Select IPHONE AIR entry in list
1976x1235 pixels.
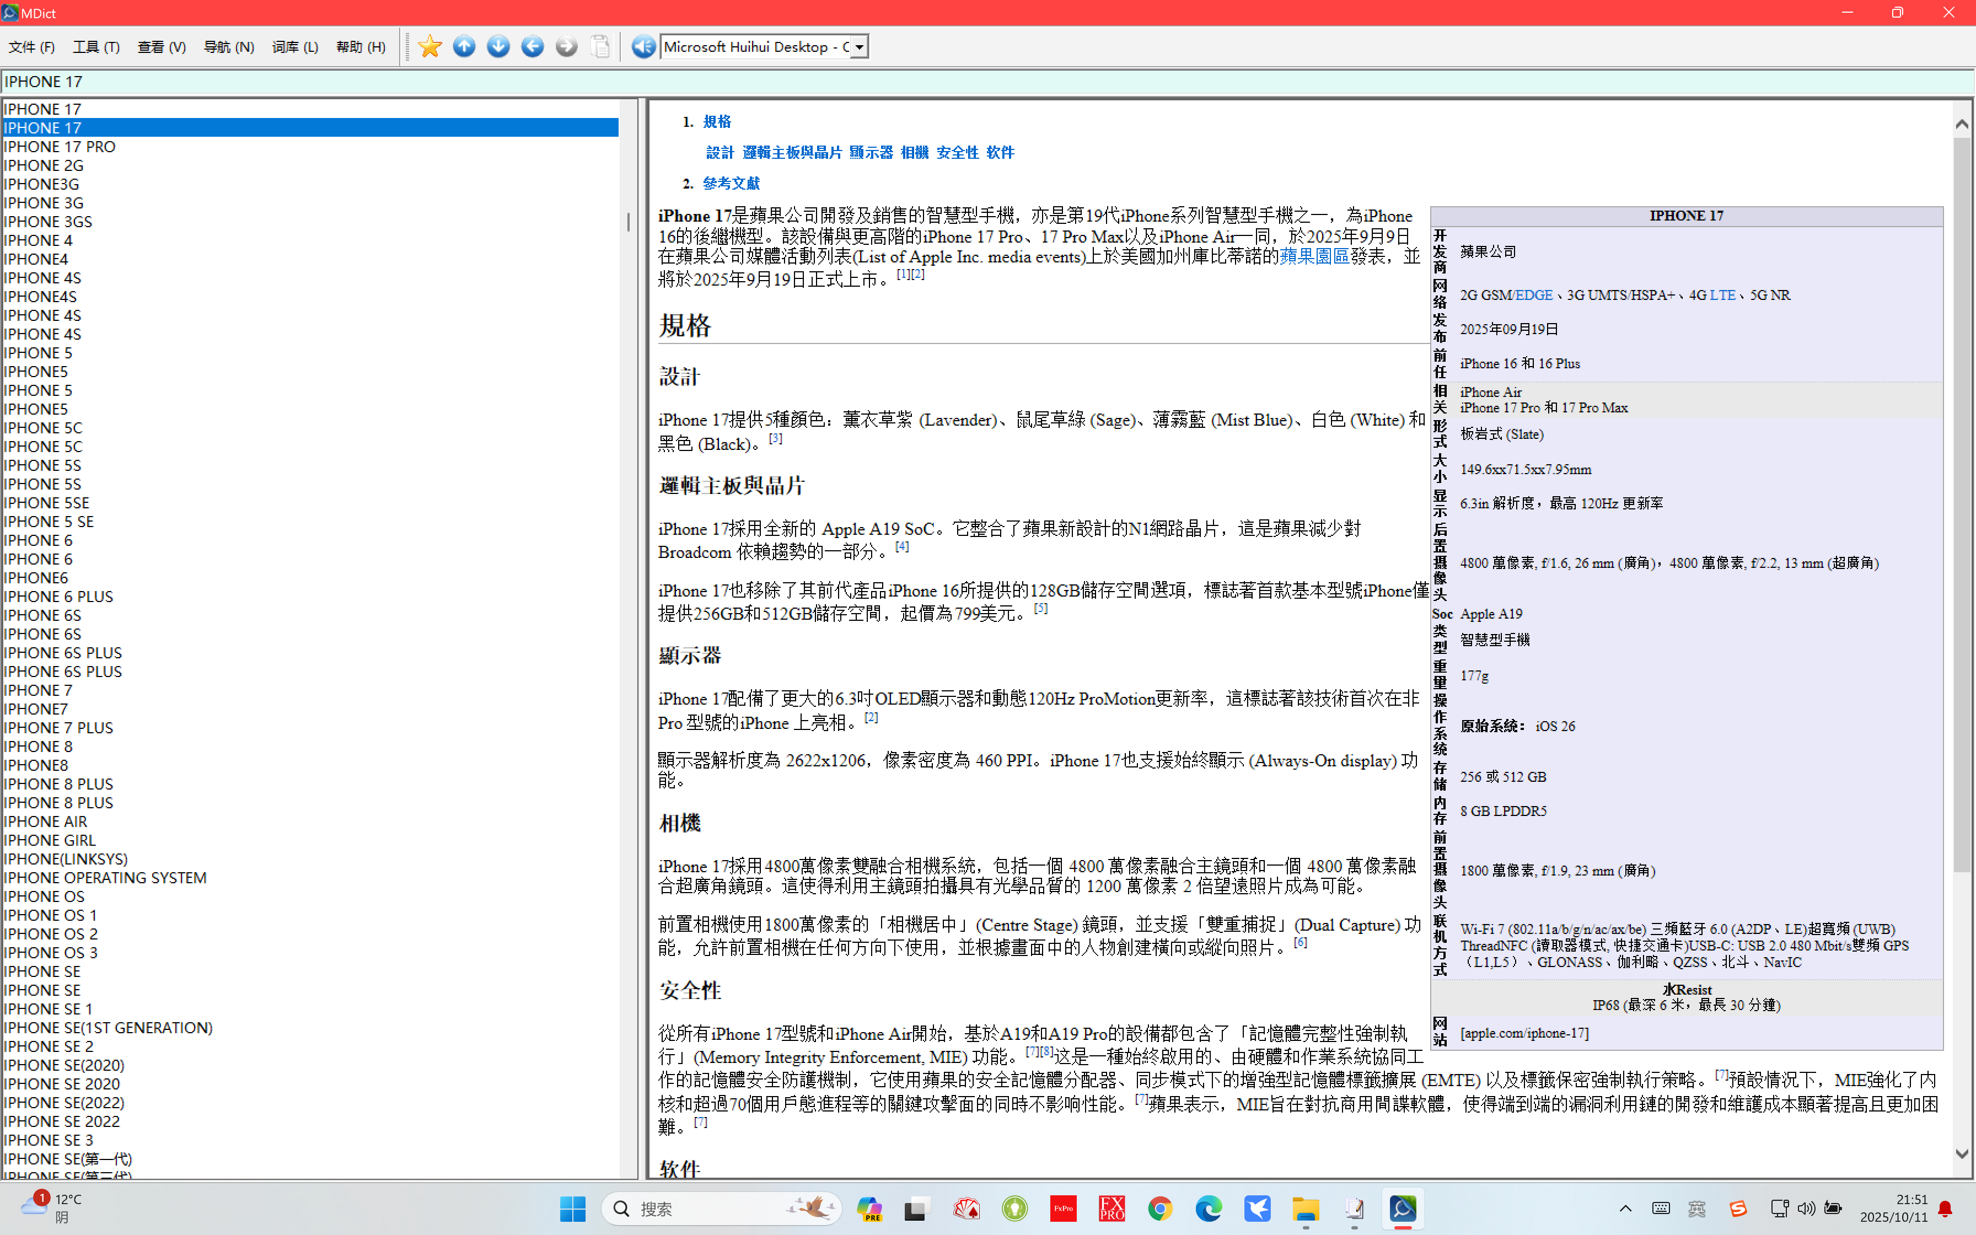(46, 821)
